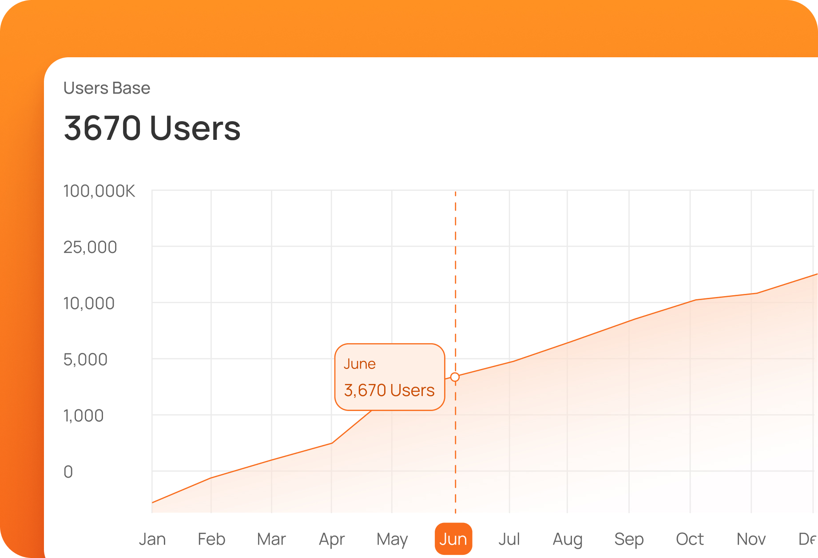Click the June 3,670 Users tooltip
818x558 pixels.
pos(389,377)
